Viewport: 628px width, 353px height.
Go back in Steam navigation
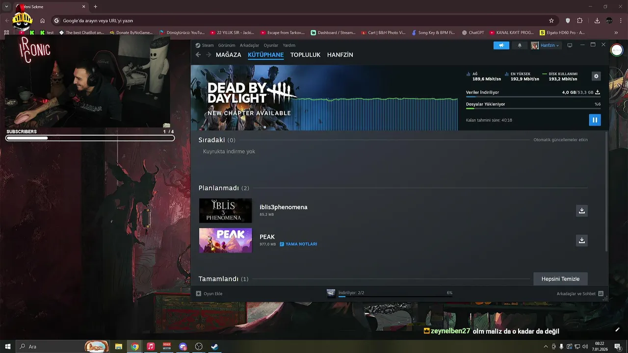198,55
